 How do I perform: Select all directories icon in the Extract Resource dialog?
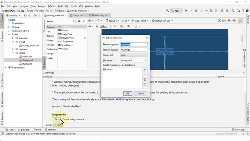145,80
